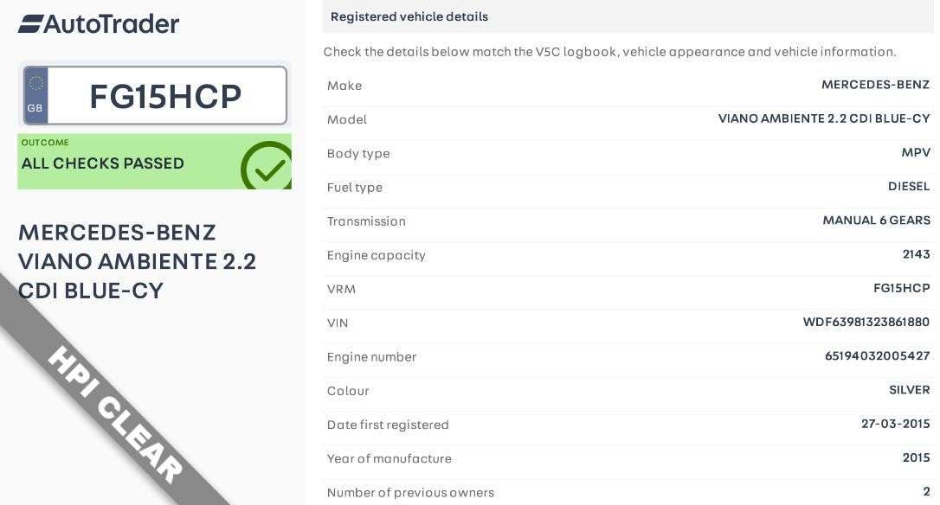940x505 pixels.
Task: Click the MANUAL 6 GEARS transmission value
Action: [876, 221]
